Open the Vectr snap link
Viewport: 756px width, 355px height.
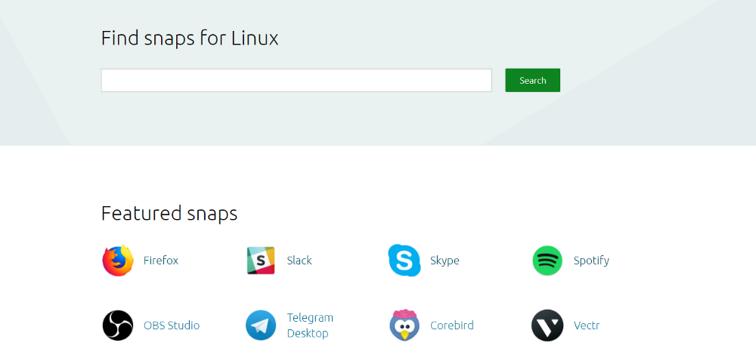click(587, 326)
